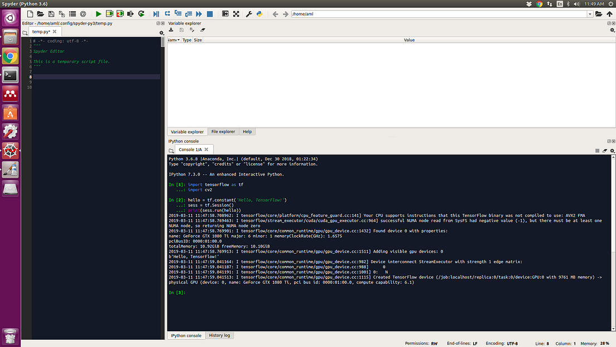Click the In [3]: console prompt

point(177,292)
